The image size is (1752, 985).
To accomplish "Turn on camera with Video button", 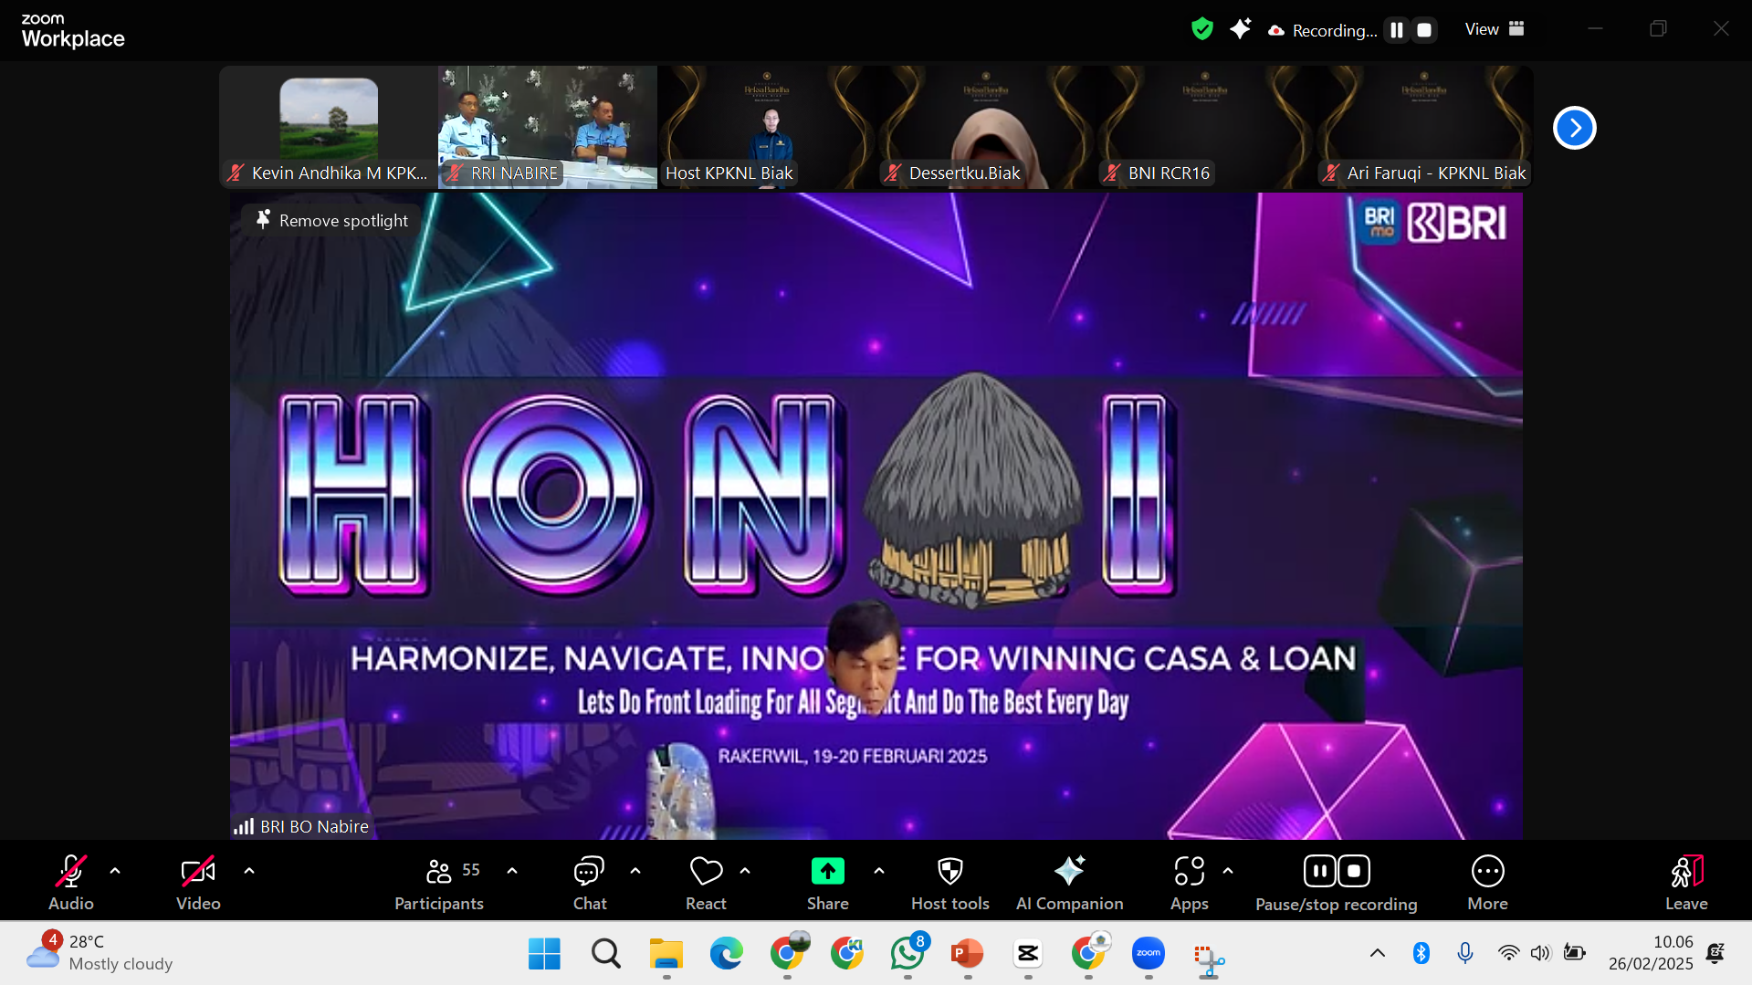I will pyautogui.click(x=198, y=883).
